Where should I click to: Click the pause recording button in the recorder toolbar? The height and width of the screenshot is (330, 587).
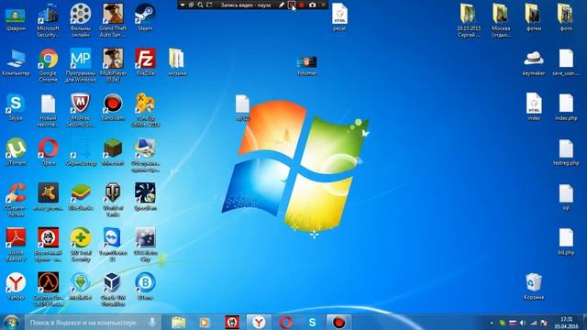pyautogui.click(x=292, y=5)
